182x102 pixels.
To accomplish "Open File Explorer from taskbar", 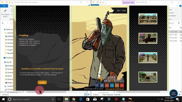I will pyautogui.click(x=66, y=99).
